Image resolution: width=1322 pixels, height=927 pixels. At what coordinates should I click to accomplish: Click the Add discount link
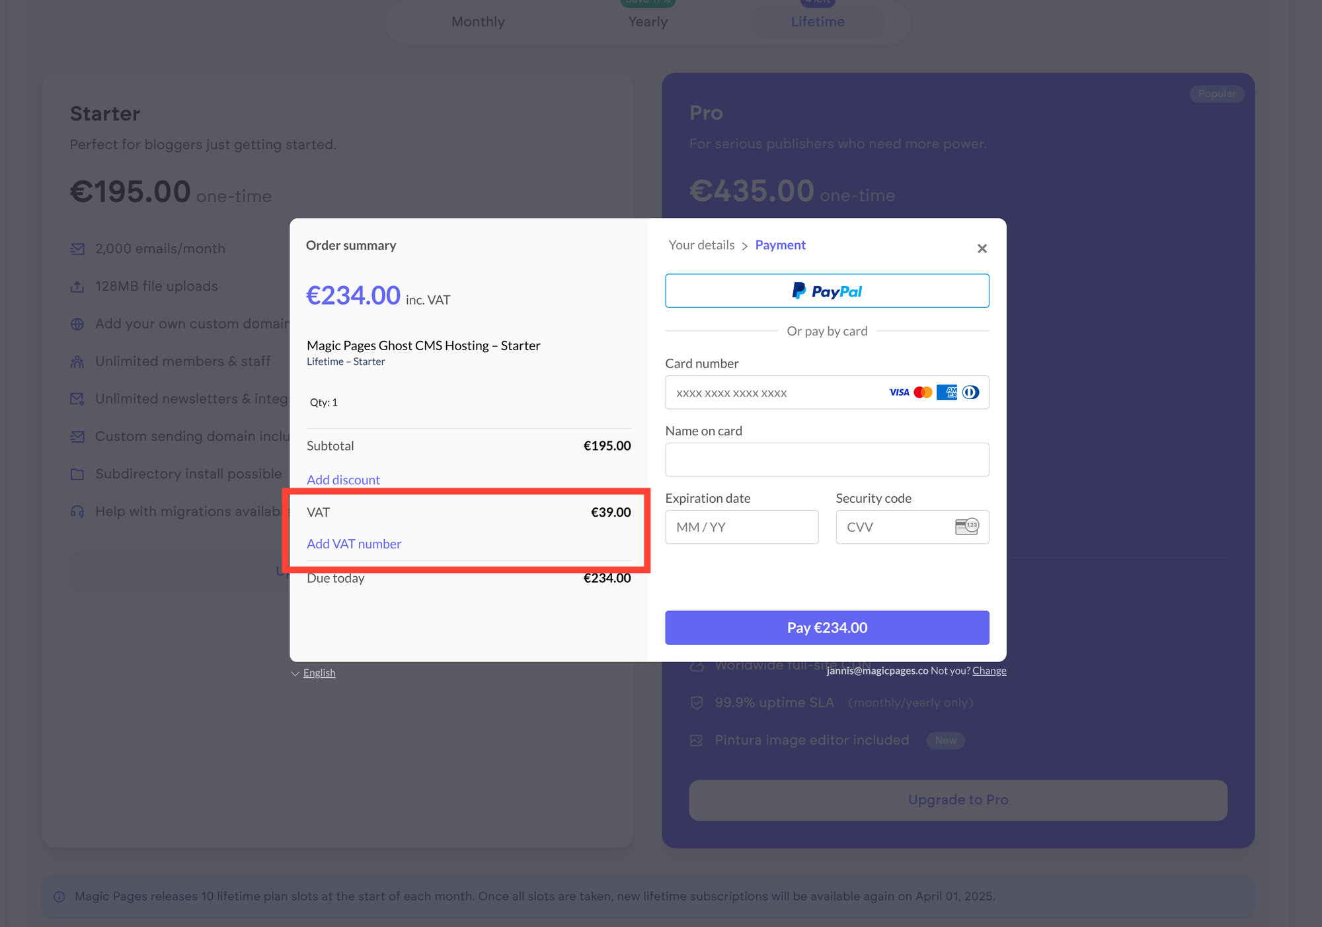coord(343,480)
